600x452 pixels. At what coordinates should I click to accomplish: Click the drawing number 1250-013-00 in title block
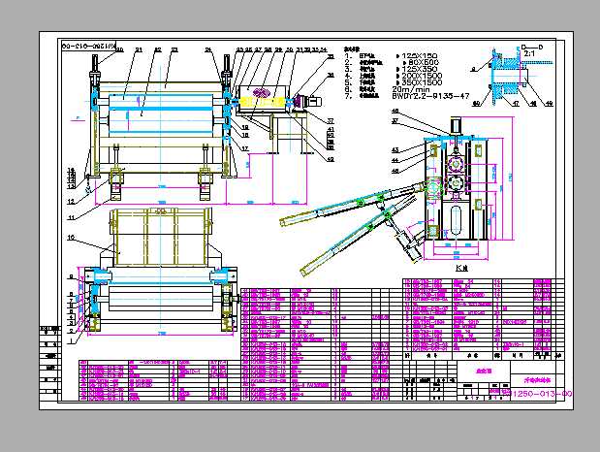pos(541,393)
